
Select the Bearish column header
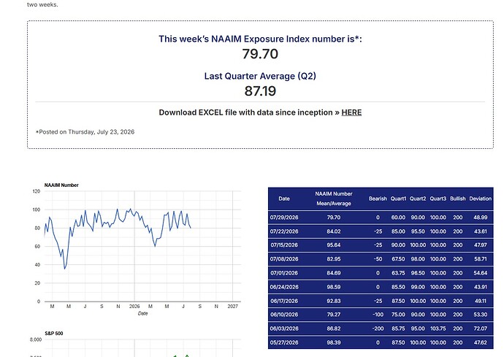click(378, 199)
